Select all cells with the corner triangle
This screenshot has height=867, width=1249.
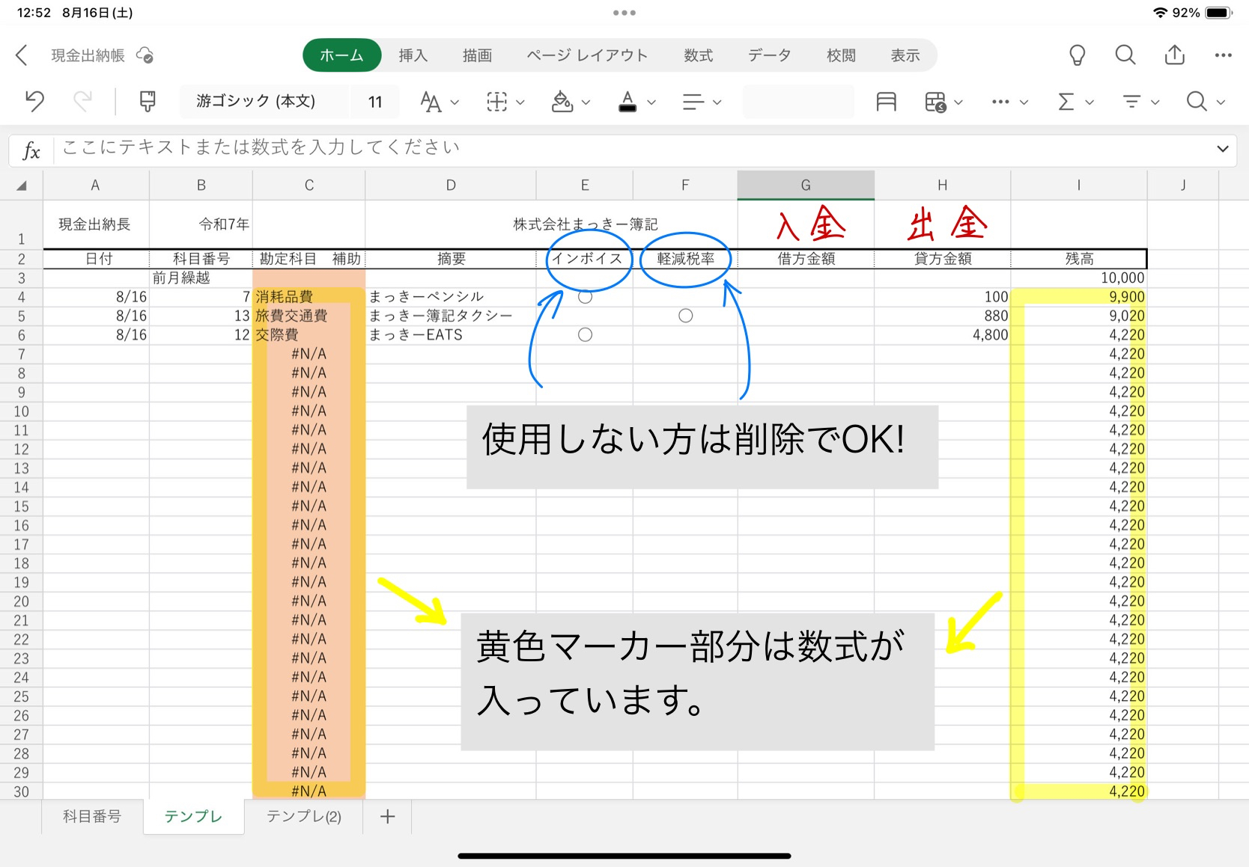[22, 186]
